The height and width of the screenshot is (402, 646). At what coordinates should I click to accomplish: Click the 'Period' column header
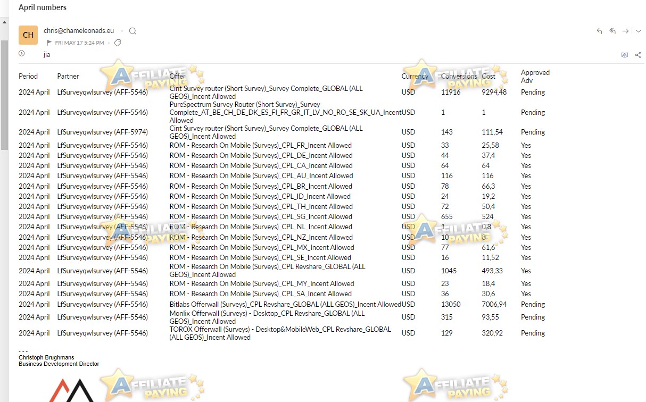28,76
